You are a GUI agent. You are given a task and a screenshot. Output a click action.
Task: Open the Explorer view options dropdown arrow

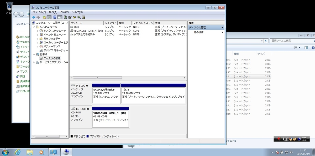tap(300, 48)
